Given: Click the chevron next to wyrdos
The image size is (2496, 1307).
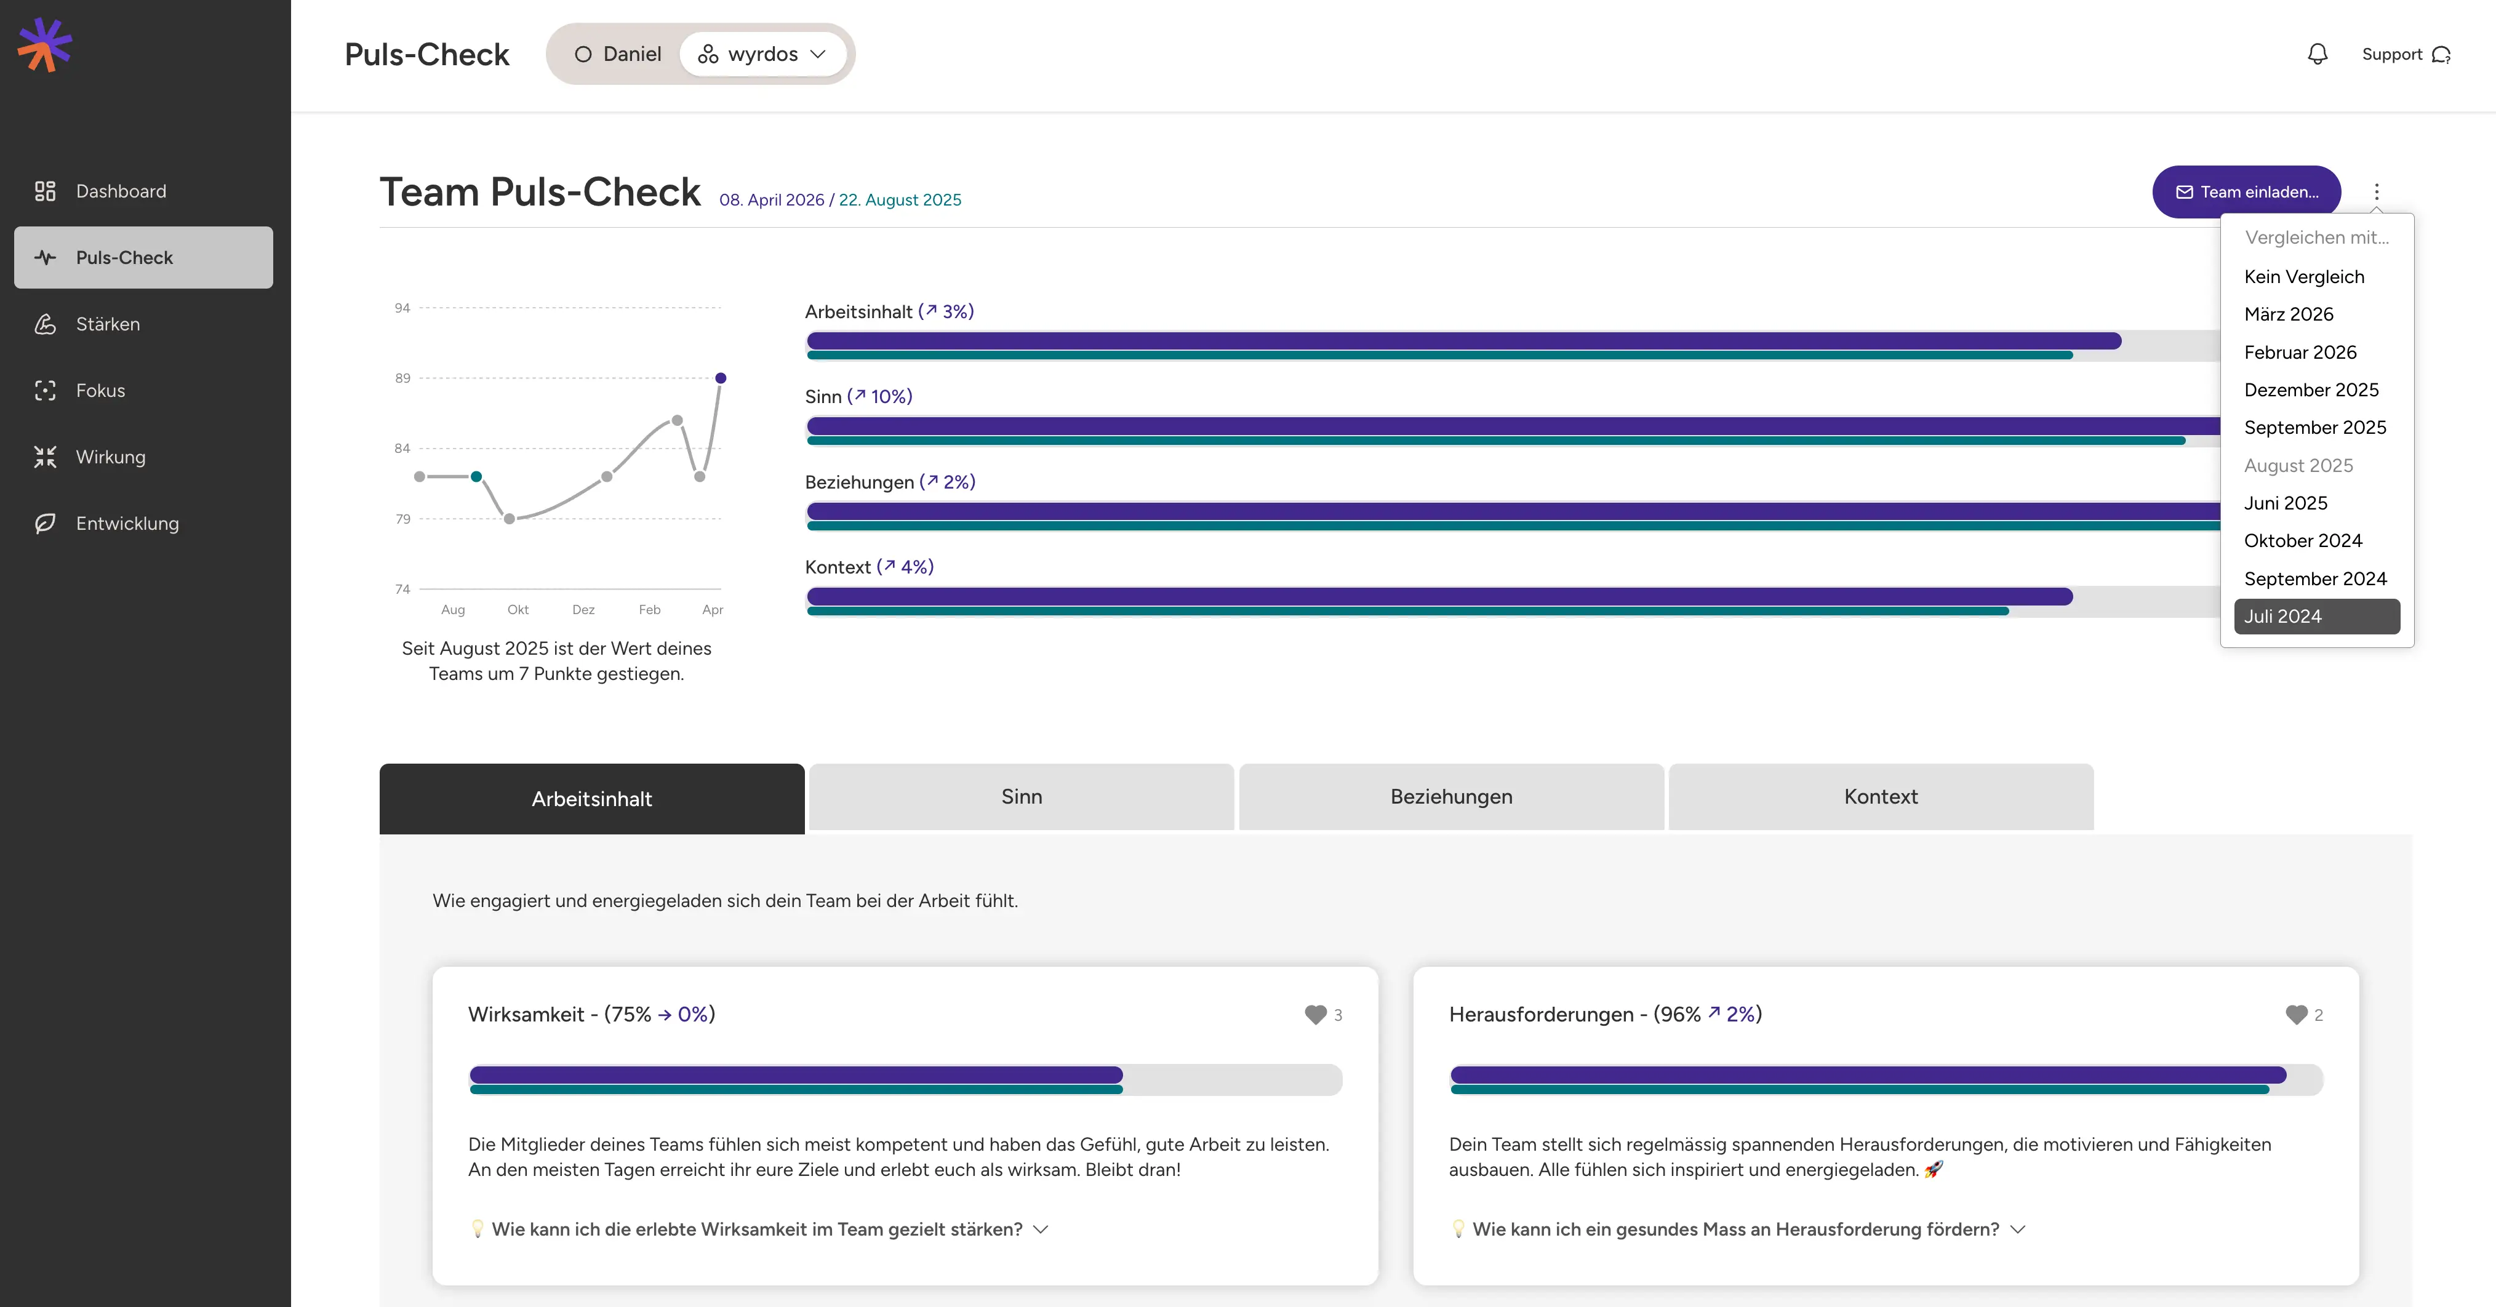Looking at the screenshot, I should (x=818, y=54).
